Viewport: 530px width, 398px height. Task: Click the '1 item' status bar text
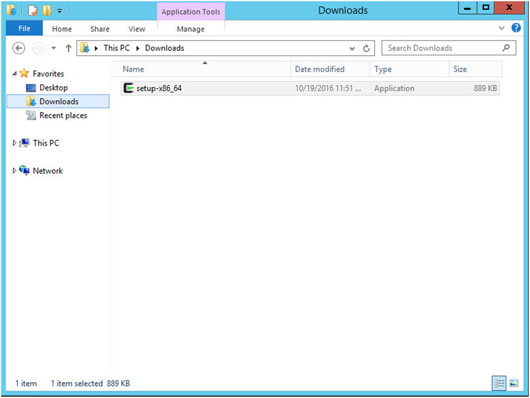[26, 383]
